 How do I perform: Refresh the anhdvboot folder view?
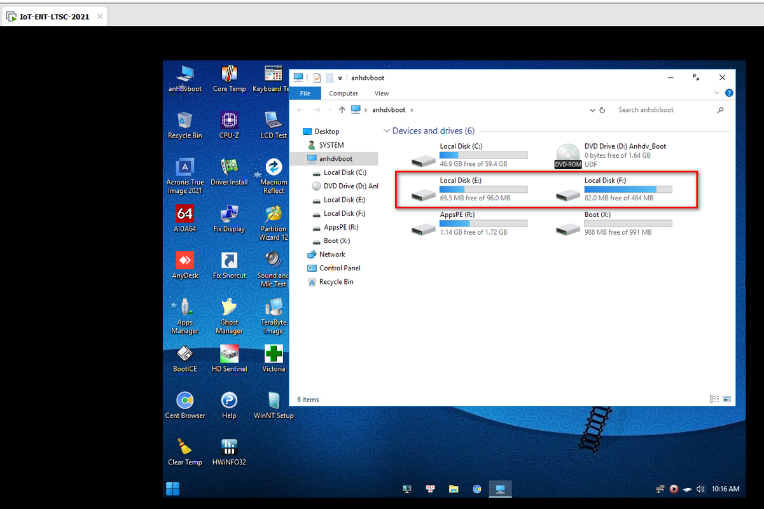tap(602, 110)
